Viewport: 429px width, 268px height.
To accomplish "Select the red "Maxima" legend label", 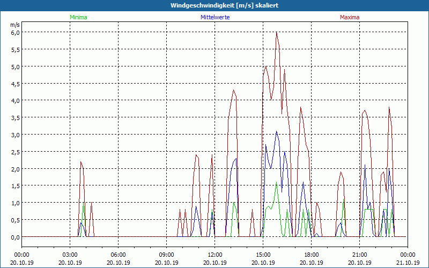I will [x=350, y=17].
